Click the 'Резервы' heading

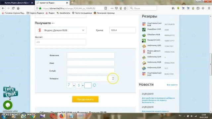[x=149, y=16]
